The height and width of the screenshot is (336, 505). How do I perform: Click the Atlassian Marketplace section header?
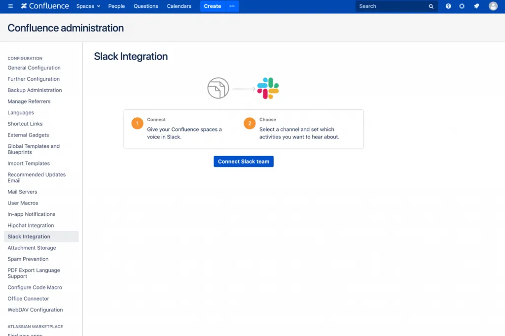click(36, 327)
